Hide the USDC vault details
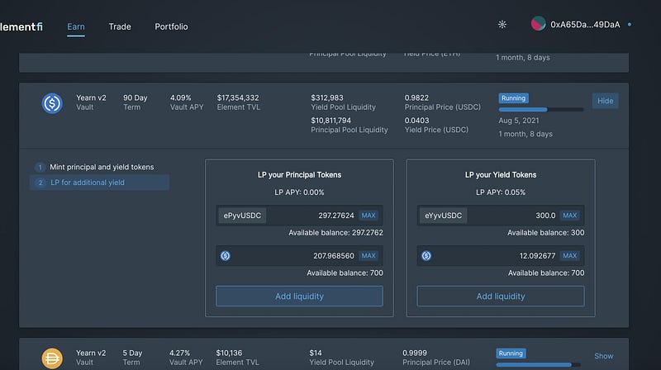The image size is (661, 370). (x=605, y=101)
